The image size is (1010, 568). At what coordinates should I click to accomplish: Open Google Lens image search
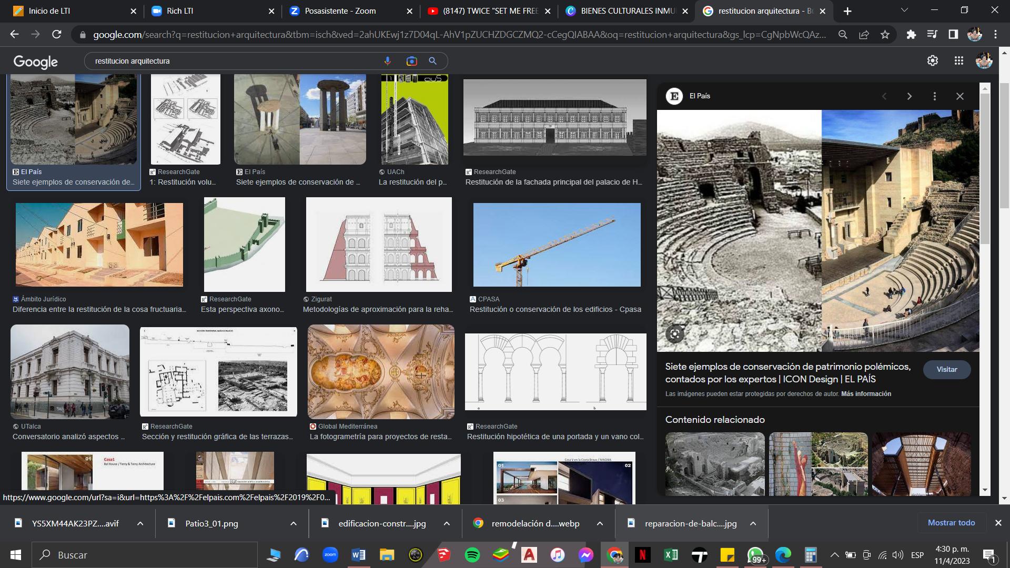pyautogui.click(x=411, y=61)
